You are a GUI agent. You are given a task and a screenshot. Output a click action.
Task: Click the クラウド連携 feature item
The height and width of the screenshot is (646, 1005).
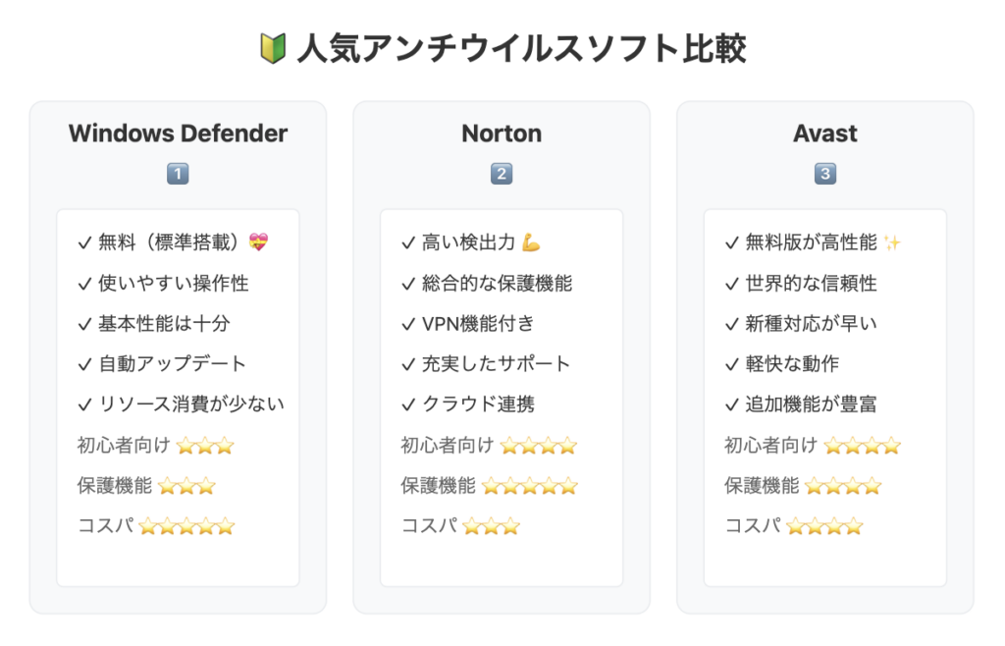pyautogui.click(x=468, y=404)
